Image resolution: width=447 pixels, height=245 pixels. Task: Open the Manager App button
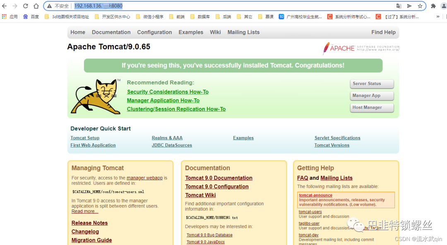coord(372,95)
